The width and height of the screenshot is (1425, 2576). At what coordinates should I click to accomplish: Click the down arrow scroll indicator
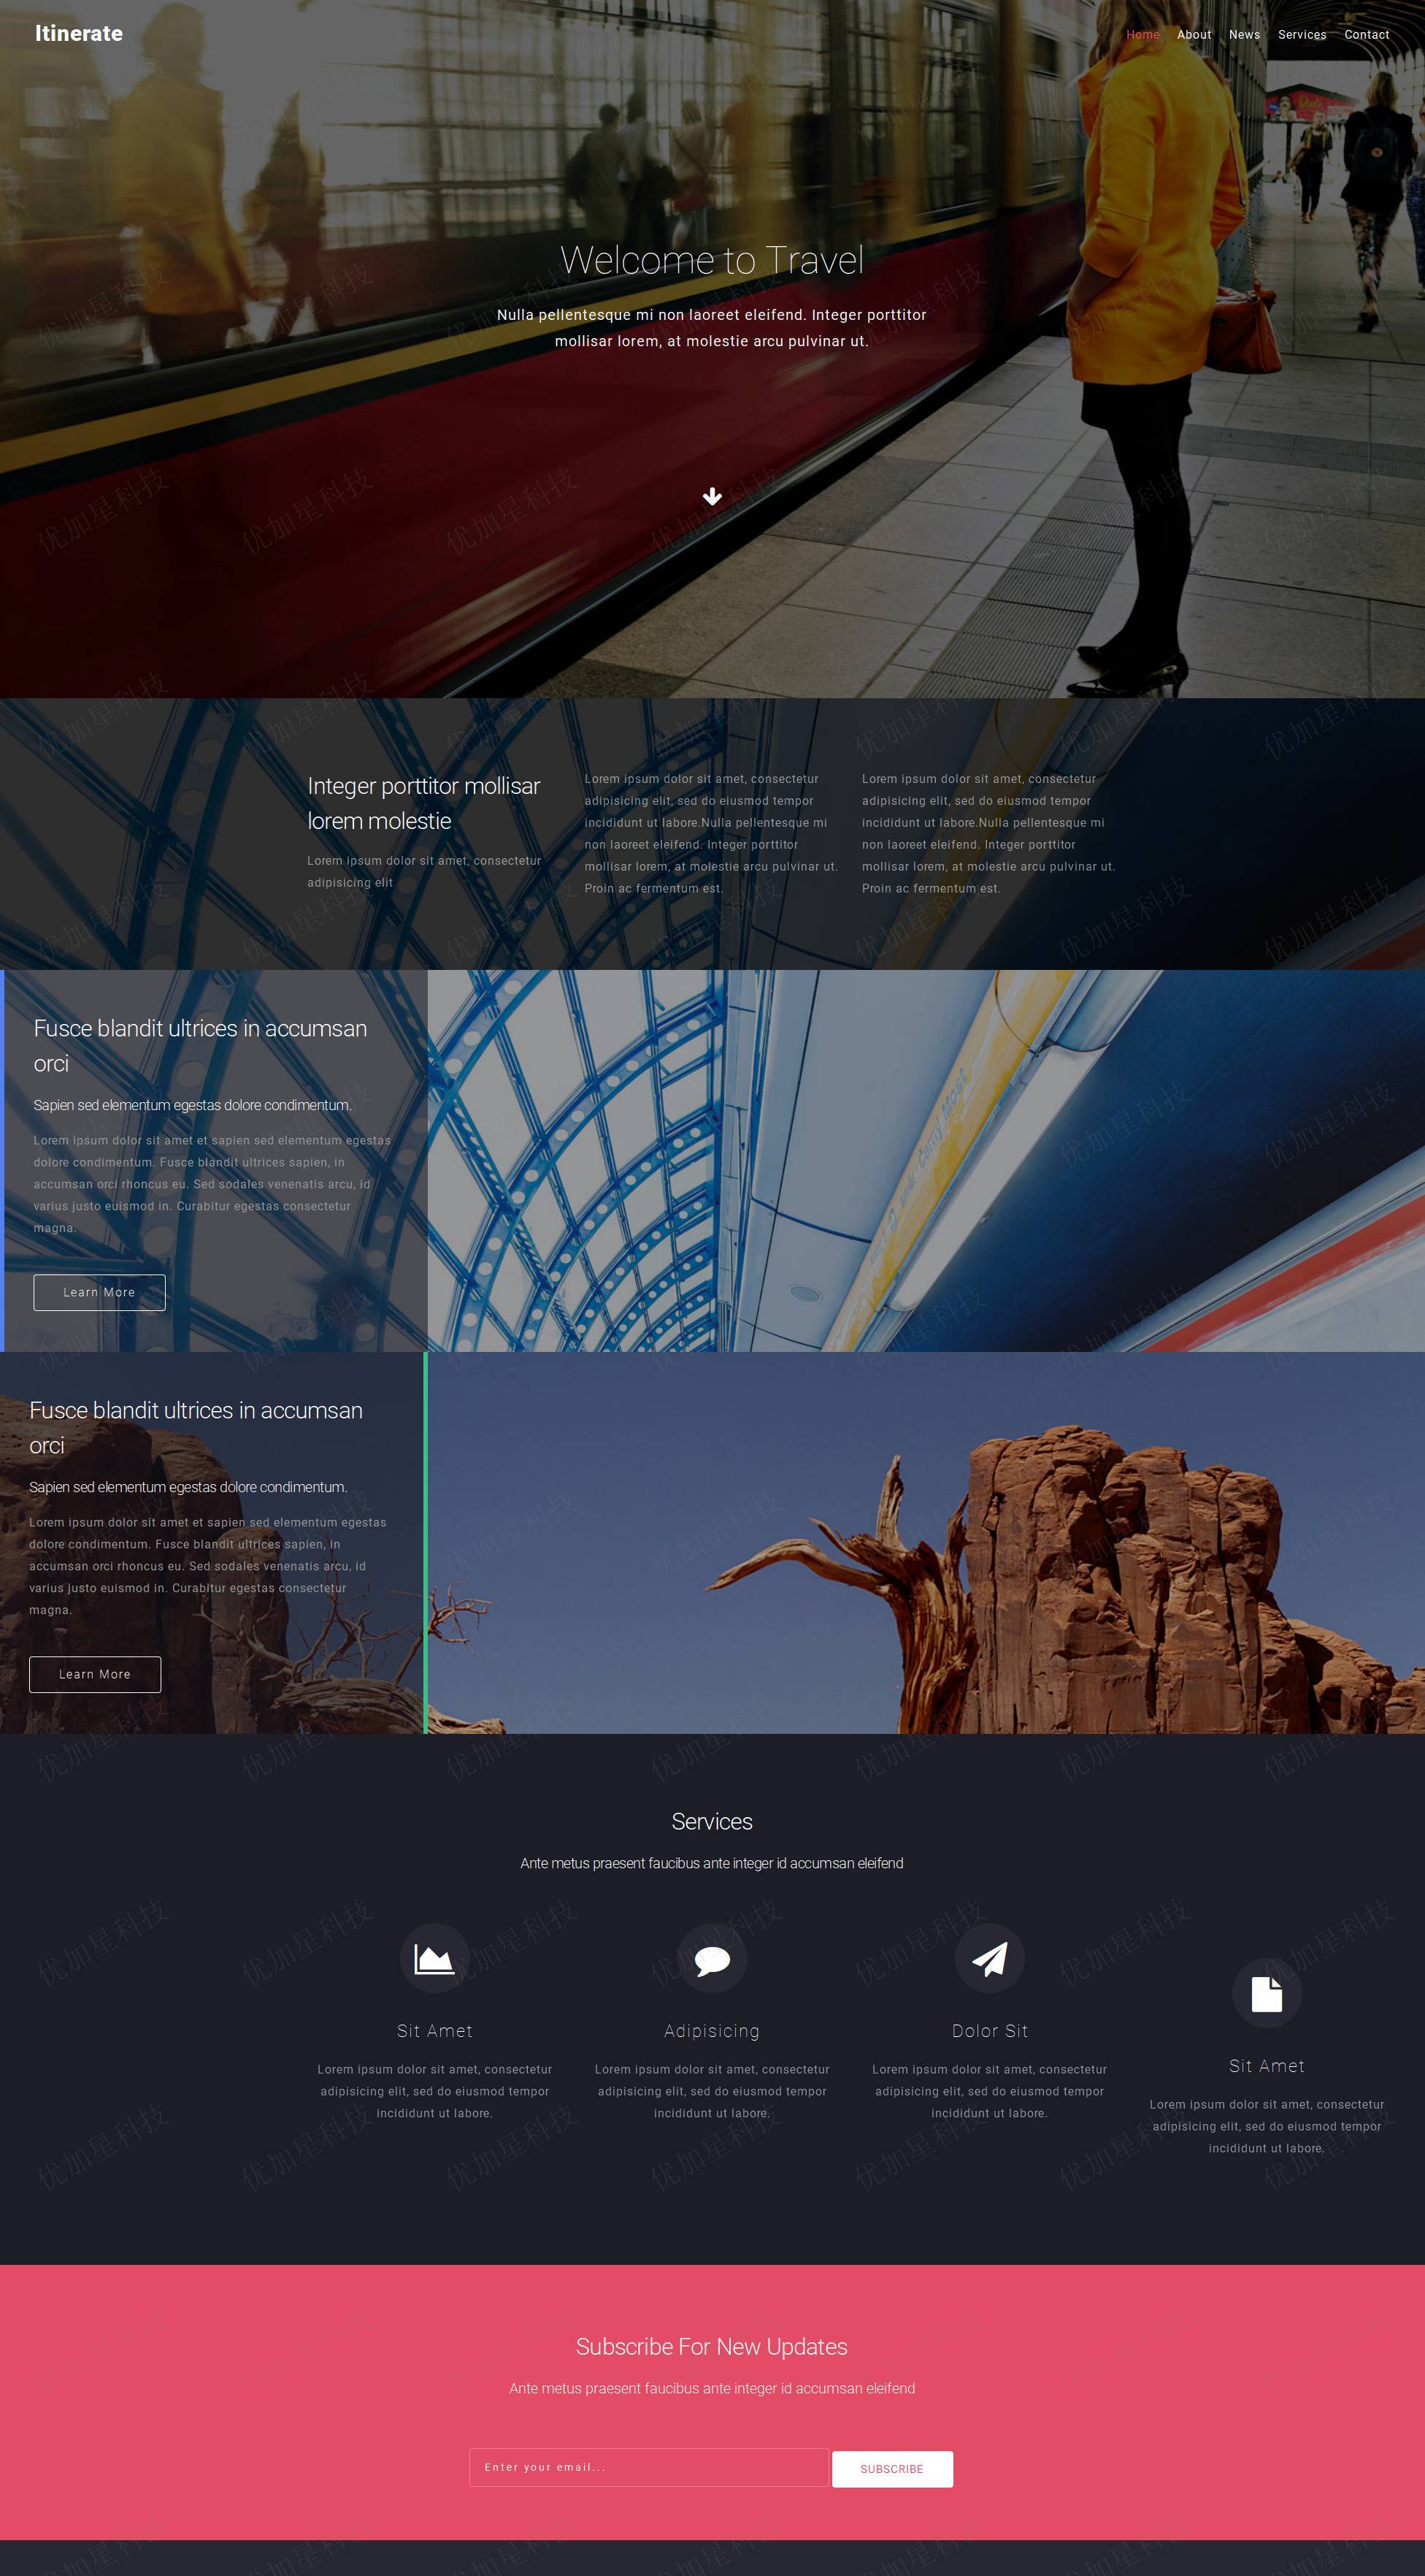pos(712,495)
